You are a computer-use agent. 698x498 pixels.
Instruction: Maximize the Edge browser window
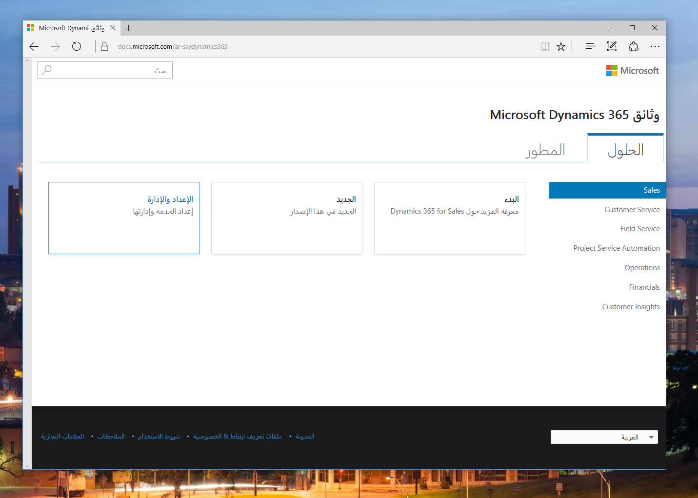pos(632,28)
